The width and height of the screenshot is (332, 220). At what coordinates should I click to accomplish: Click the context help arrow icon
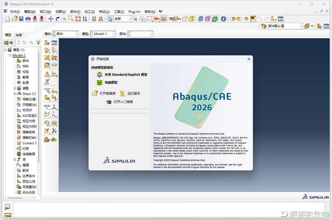(161, 12)
